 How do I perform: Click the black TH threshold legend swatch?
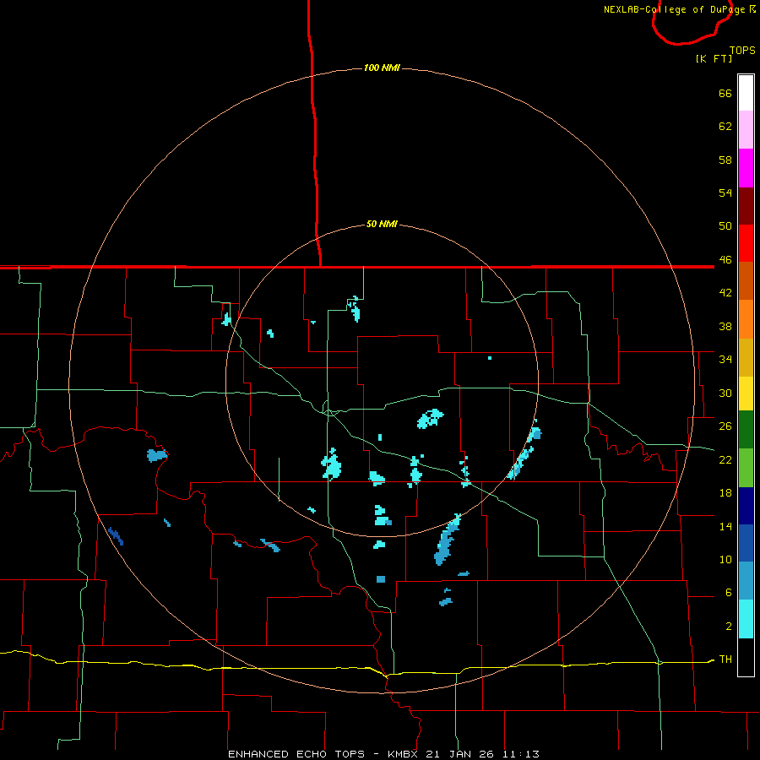pyautogui.click(x=746, y=657)
